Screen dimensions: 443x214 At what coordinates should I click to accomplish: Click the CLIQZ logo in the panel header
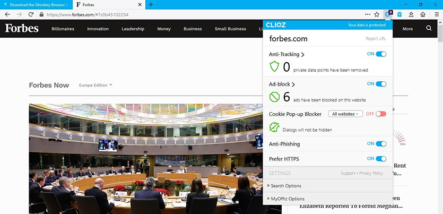coord(276,25)
